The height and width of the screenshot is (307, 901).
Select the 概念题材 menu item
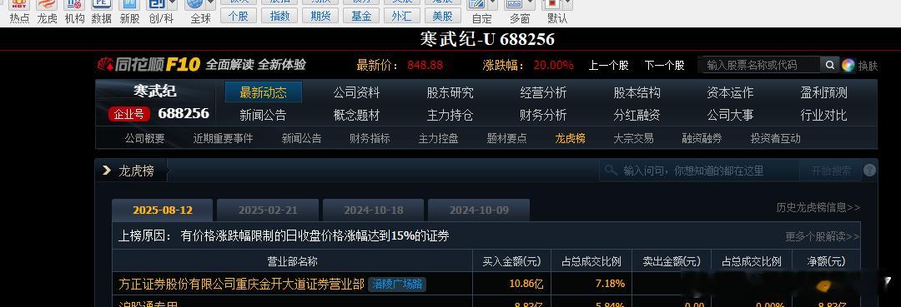coord(356,115)
